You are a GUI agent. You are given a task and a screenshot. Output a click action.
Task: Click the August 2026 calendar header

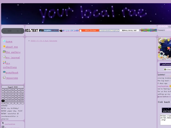(13, 87)
